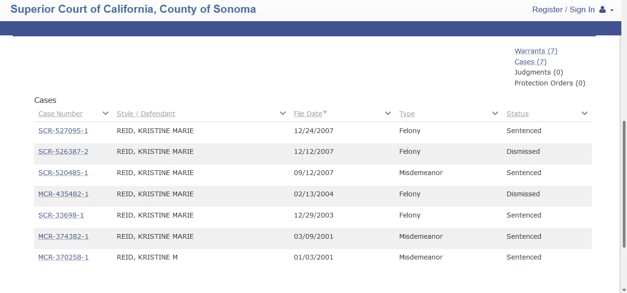Image resolution: width=627 pixels, height=293 pixels.
Task: Open the File Date column menu chevron
Action: coord(388,114)
